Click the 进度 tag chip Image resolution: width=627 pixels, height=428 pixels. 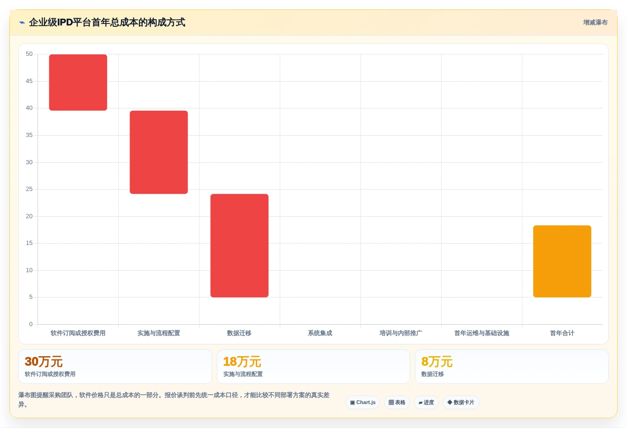coord(426,403)
